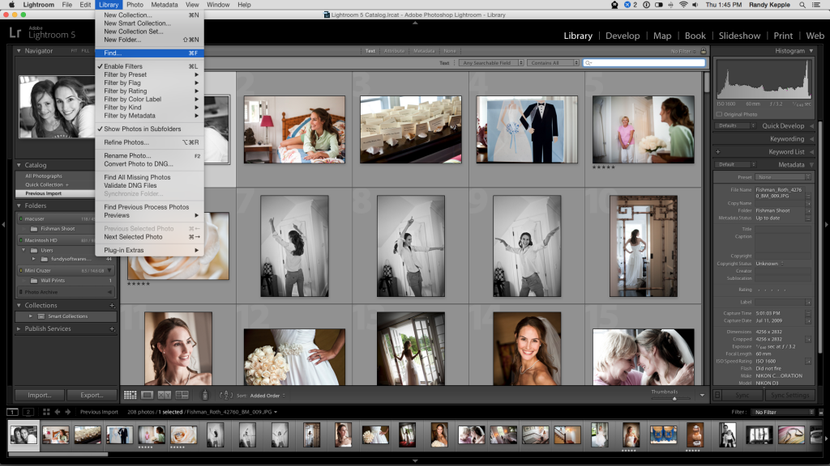Add keyword using Keyword List plus icon
Viewport: 830px width, 466px height.
(x=718, y=151)
